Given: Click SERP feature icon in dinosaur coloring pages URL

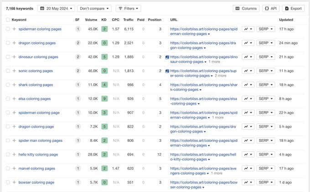Looking at the screenshot, I should pyautogui.click(x=167, y=57).
